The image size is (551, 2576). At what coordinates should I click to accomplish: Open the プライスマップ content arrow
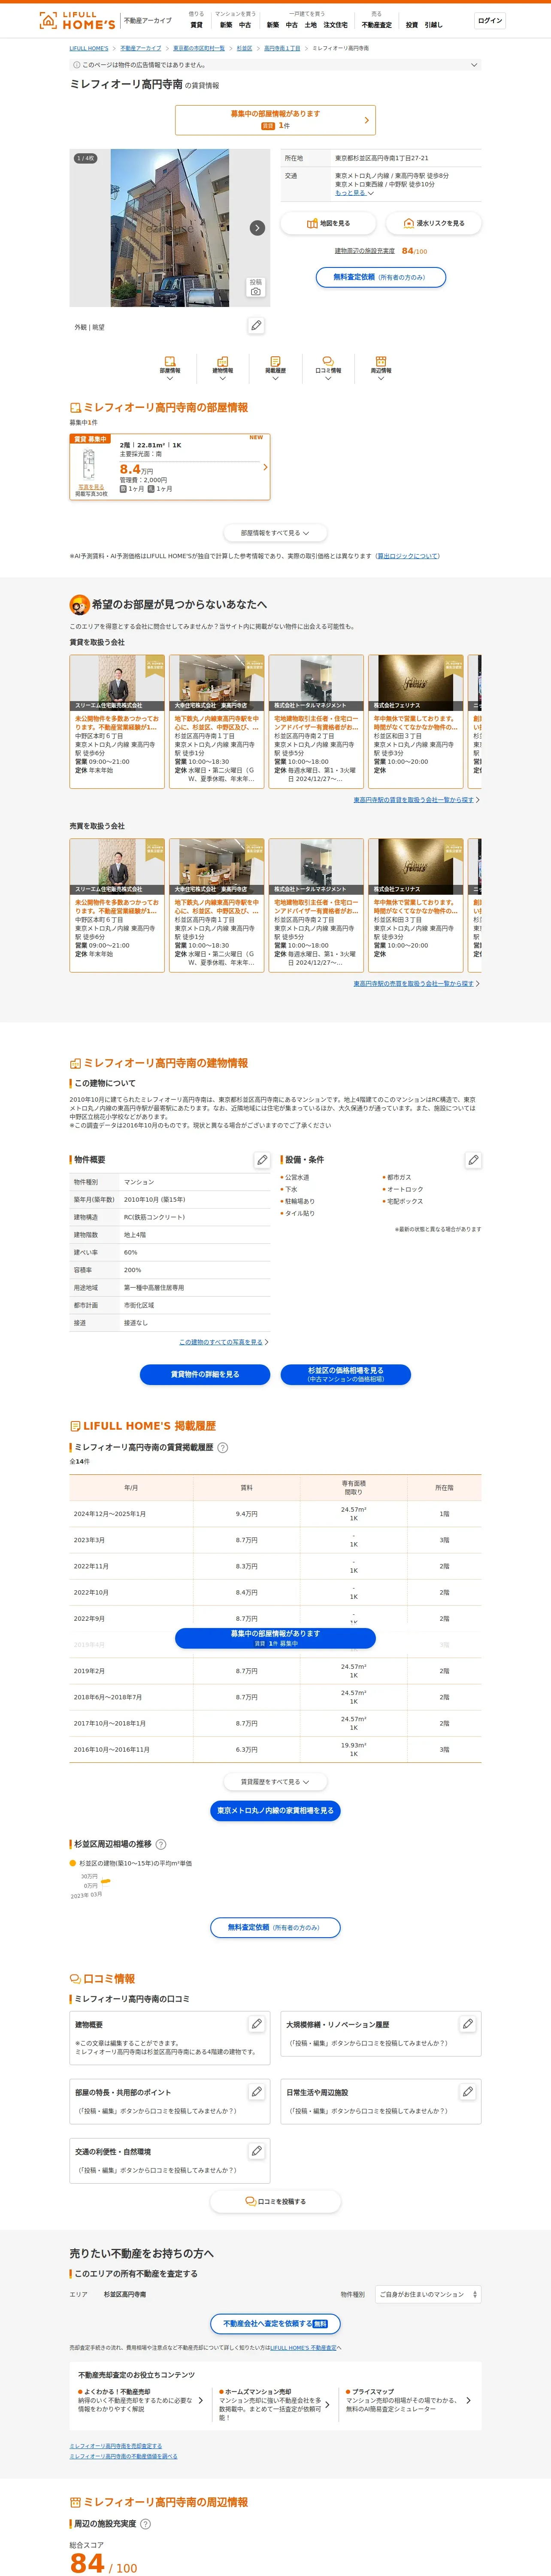pos(469,2401)
